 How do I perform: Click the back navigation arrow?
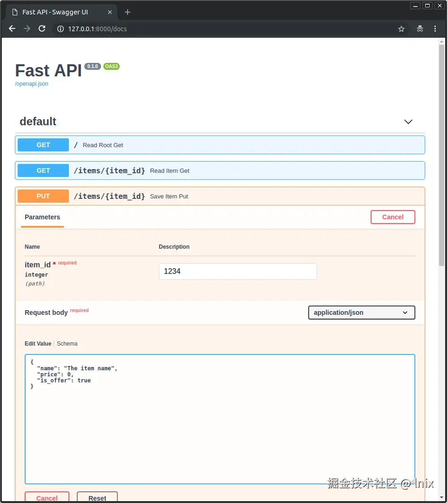pyautogui.click(x=12, y=28)
